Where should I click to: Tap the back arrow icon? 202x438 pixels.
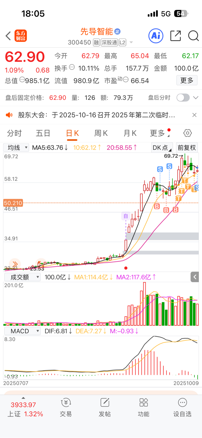point(8,36)
